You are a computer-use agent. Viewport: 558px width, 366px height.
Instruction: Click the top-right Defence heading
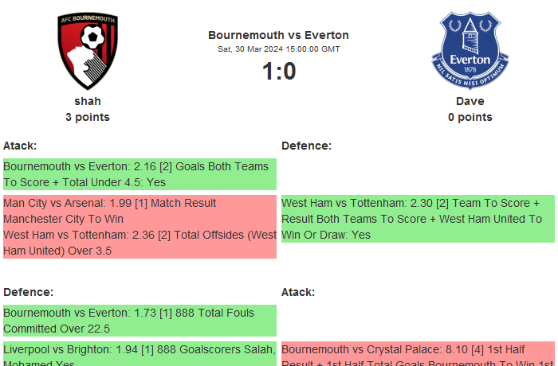(x=306, y=146)
